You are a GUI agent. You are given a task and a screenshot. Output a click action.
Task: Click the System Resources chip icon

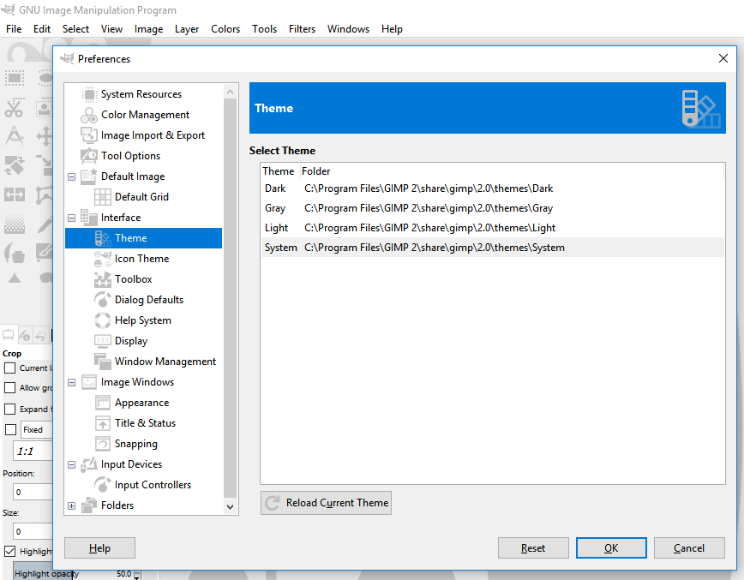pyautogui.click(x=89, y=94)
